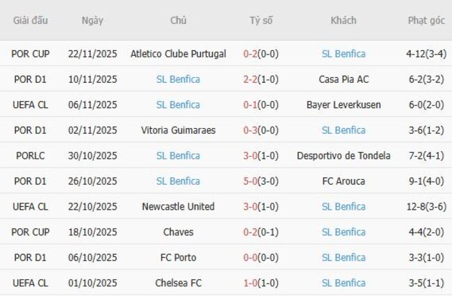Click SL Benfica in 22/11/2025 match row
Screen dimensions: 452x296
[x=344, y=54]
